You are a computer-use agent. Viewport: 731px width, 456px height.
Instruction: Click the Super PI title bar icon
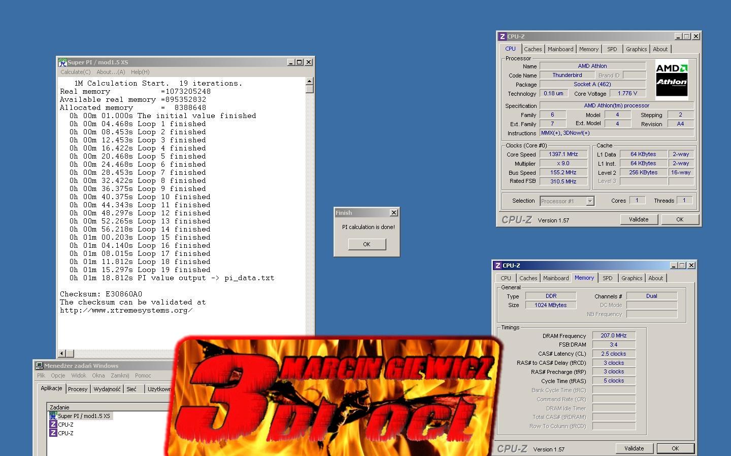click(62, 62)
